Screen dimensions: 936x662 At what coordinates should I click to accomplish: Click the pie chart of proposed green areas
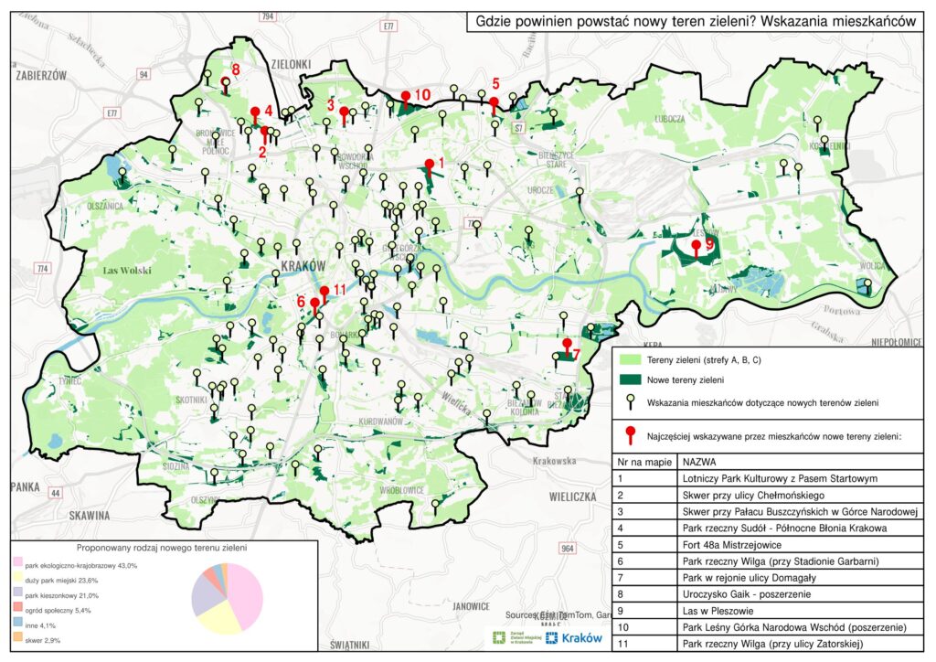point(229,599)
